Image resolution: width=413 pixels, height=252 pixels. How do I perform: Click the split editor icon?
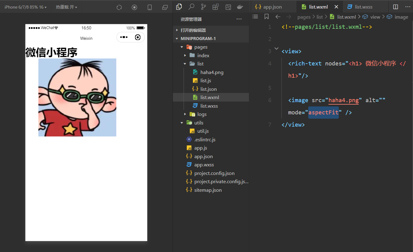pos(396,7)
